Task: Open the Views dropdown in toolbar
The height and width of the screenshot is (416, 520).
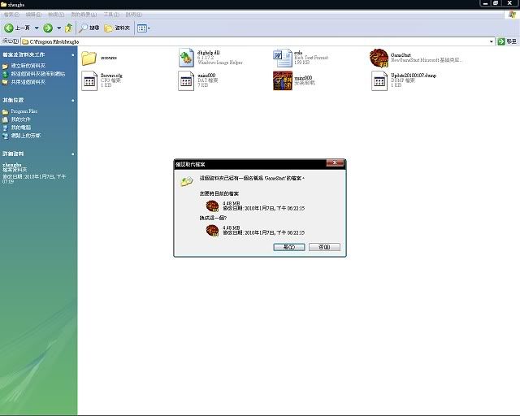Action: (x=143, y=28)
